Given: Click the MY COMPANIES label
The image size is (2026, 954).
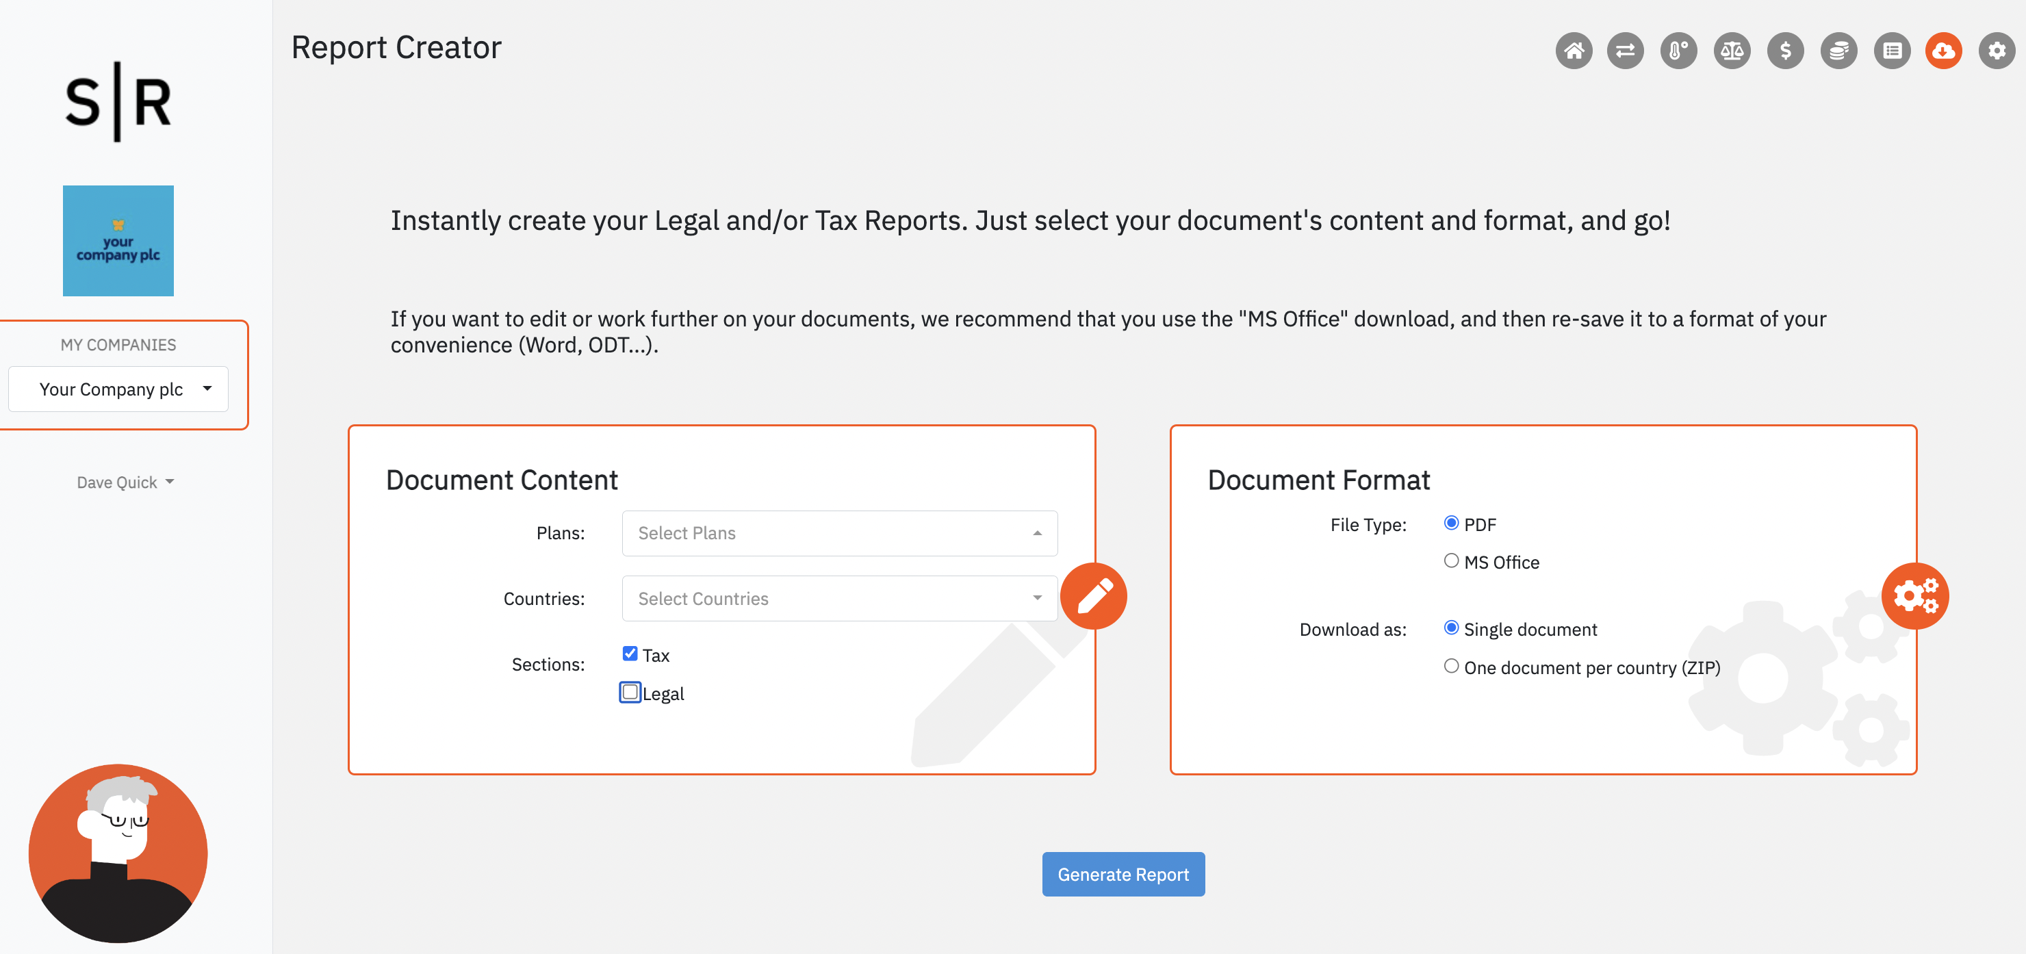Looking at the screenshot, I should [118, 344].
